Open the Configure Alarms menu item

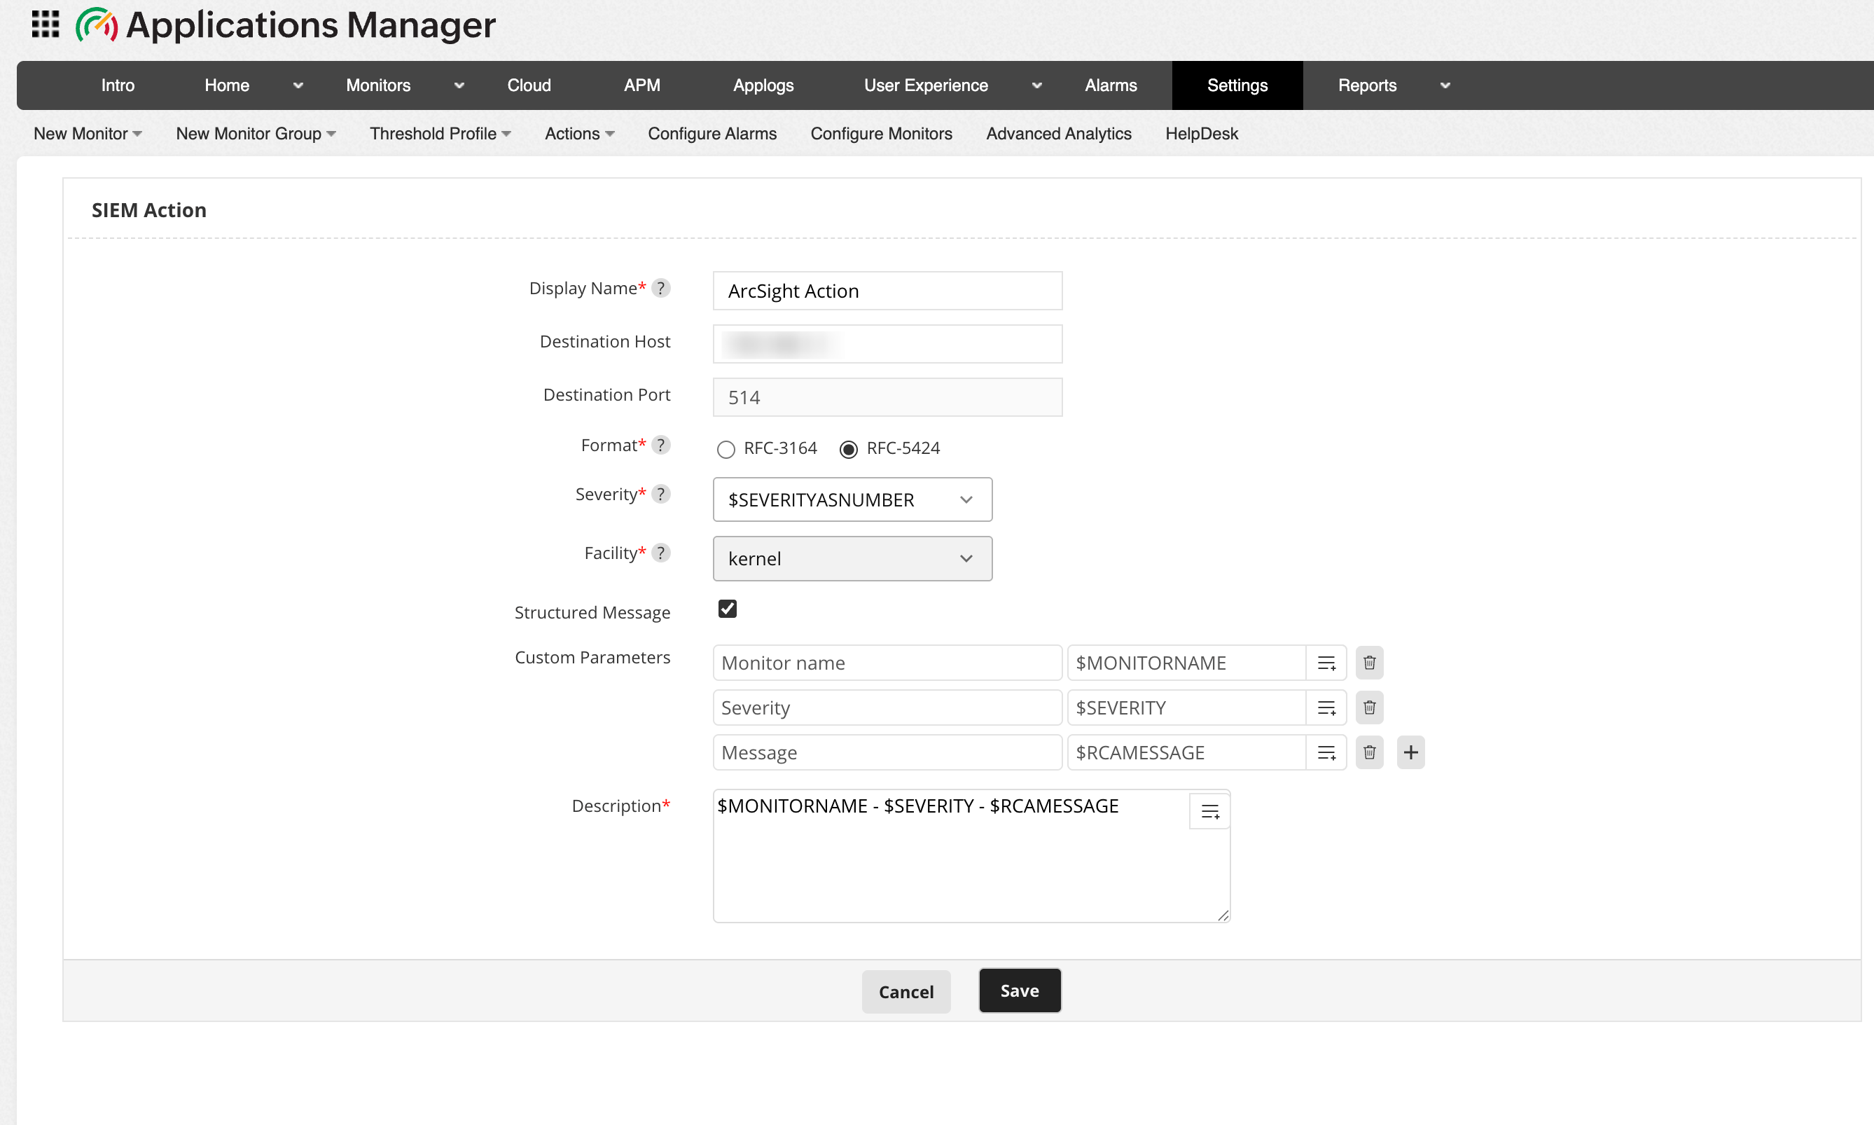coord(712,133)
